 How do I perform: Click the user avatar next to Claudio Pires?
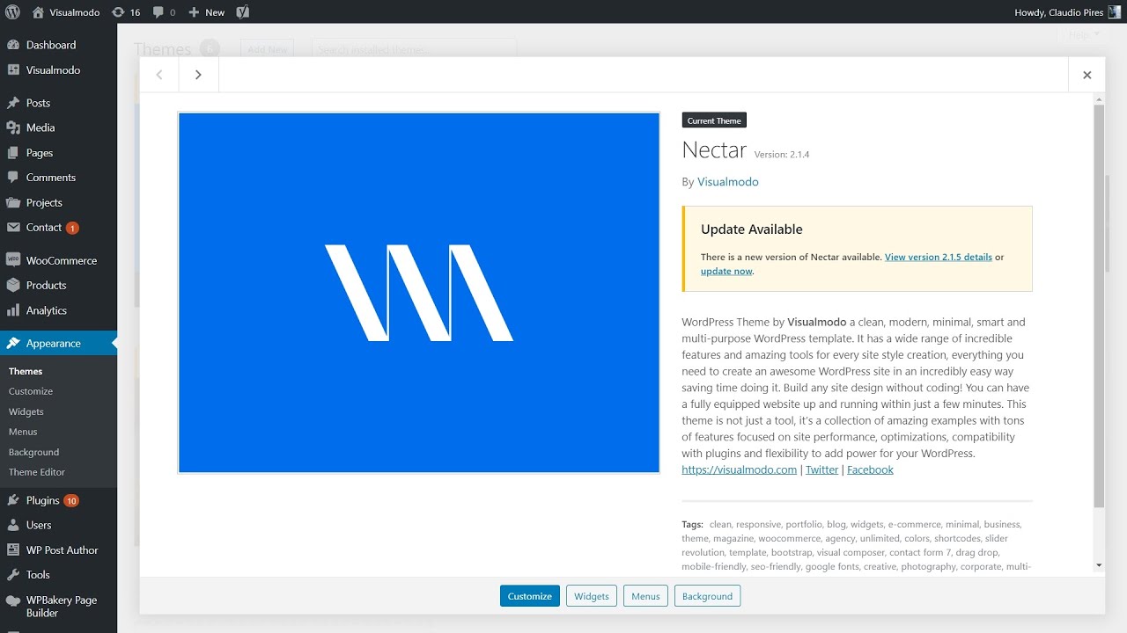(x=1114, y=12)
